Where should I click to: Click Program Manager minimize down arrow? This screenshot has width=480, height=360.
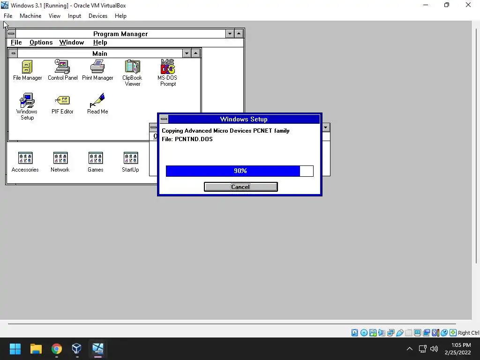coord(230,34)
